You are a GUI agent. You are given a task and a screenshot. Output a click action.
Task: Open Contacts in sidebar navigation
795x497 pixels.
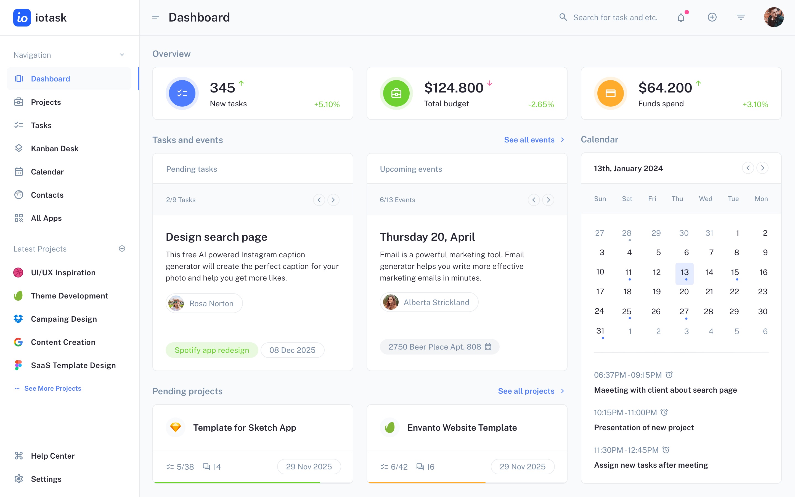[x=47, y=195]
